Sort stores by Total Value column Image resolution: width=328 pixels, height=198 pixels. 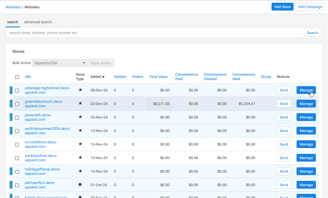158,77
